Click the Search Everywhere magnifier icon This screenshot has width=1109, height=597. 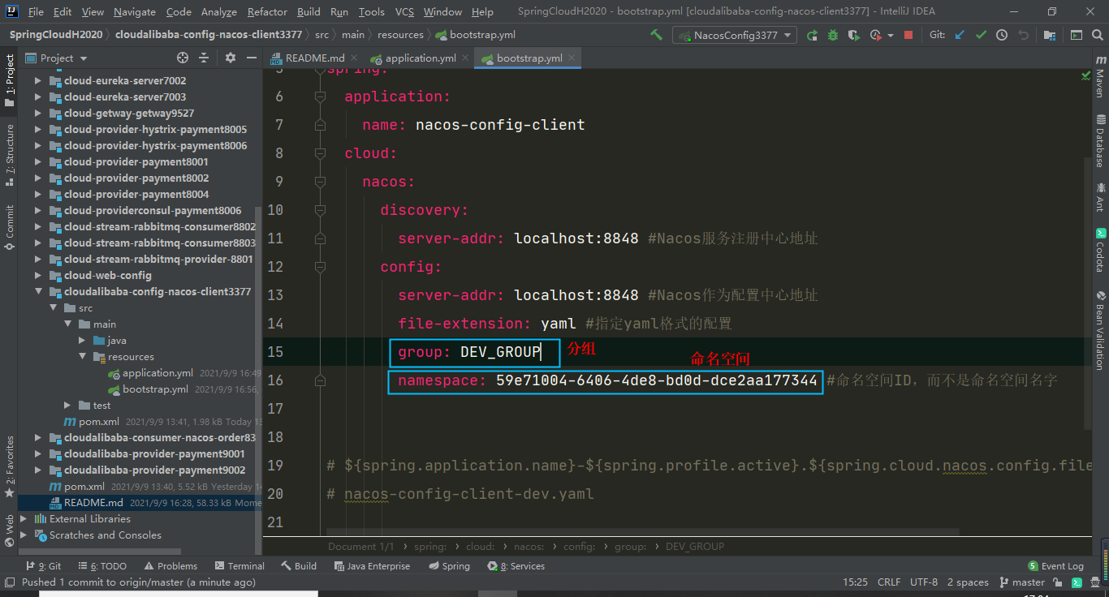coord(1098,35)
